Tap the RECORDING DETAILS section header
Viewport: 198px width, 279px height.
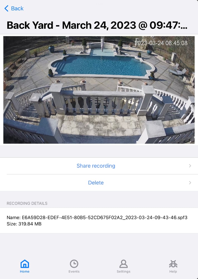(x=27, y=203)
